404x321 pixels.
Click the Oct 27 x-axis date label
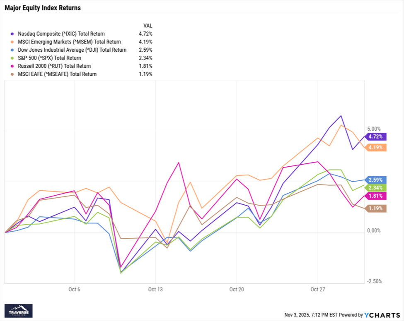tap(317, 289)
